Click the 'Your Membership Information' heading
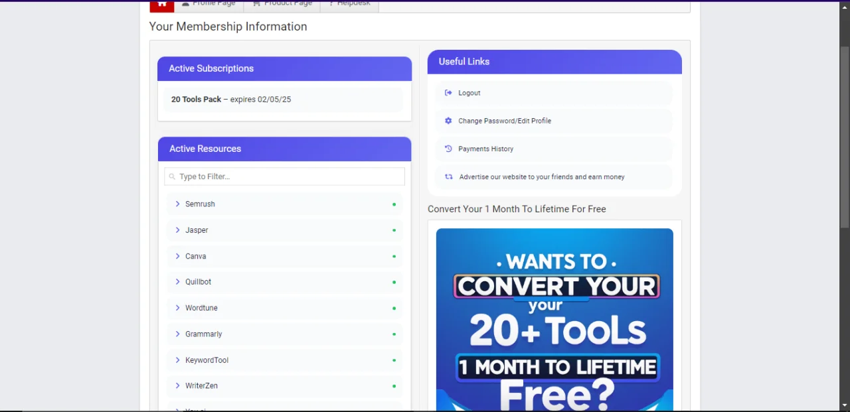This screenshot has height=412, width=850. click(228, 27)
